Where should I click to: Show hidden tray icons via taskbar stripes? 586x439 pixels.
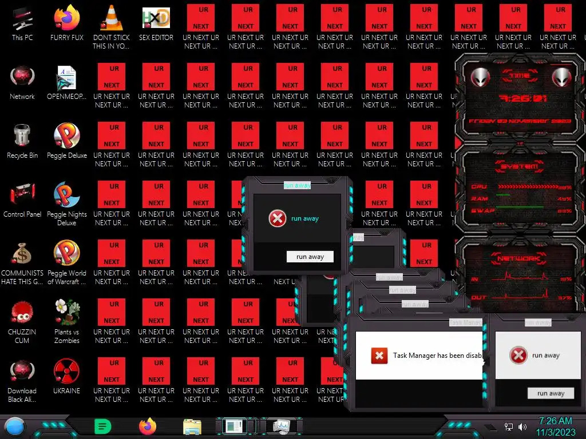(490, 426)
